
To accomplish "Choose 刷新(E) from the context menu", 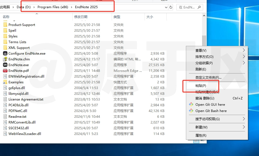I will [x=217, y=69].
